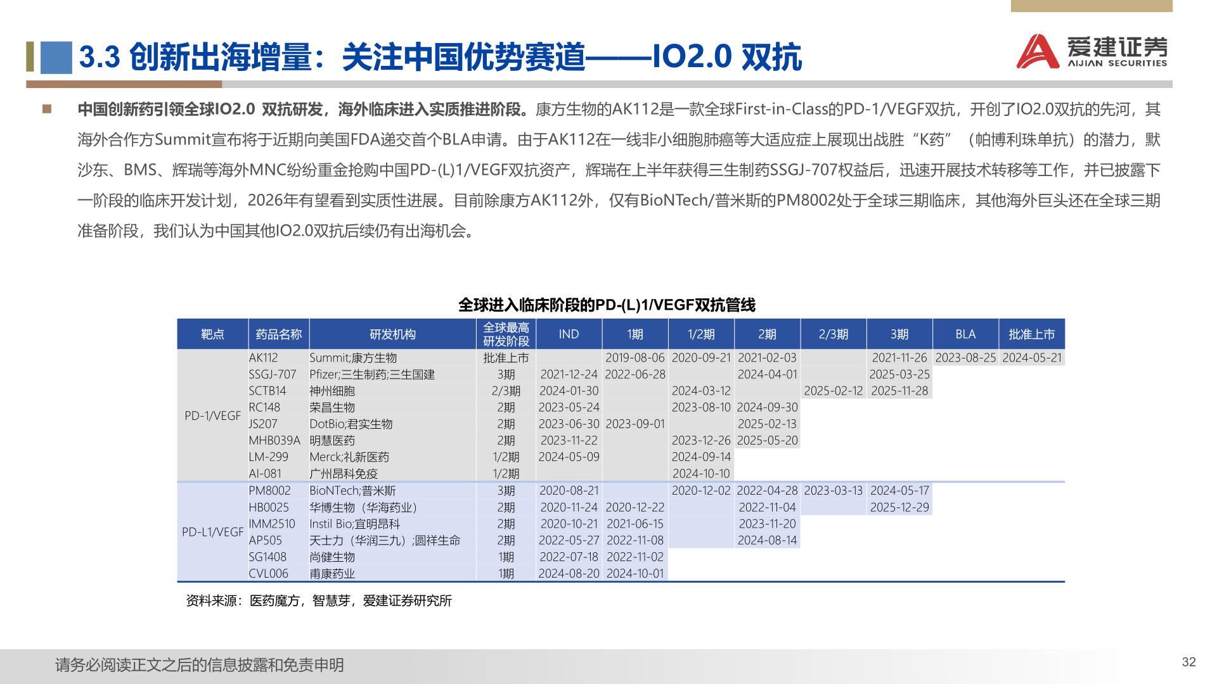This screenshot has height=684, width=1217.
Task: Expand the 批准上市 column header
Action: click(1033, 334)
